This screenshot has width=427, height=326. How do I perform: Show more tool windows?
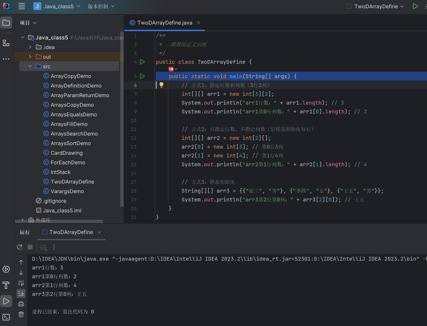(6, 59)
